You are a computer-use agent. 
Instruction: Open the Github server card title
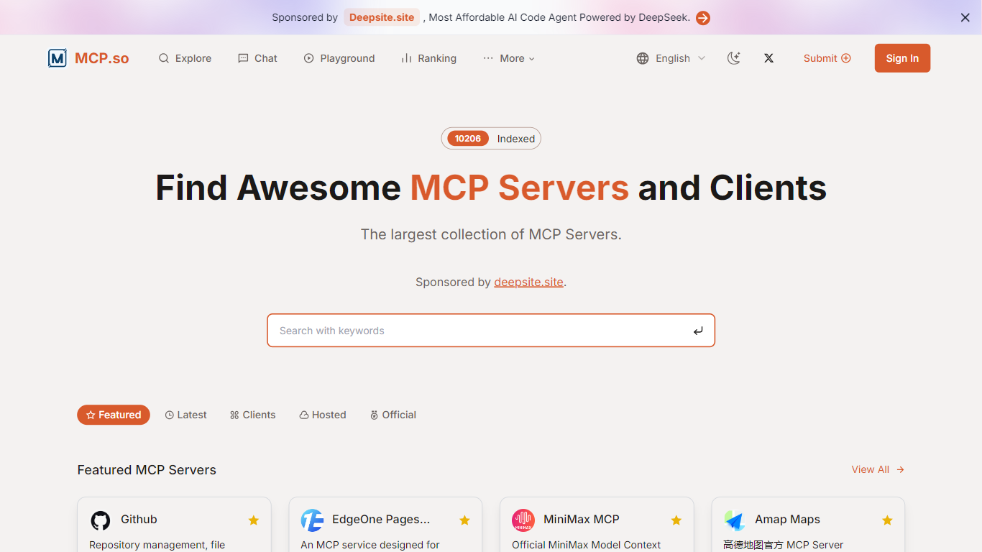click(139, 519)
